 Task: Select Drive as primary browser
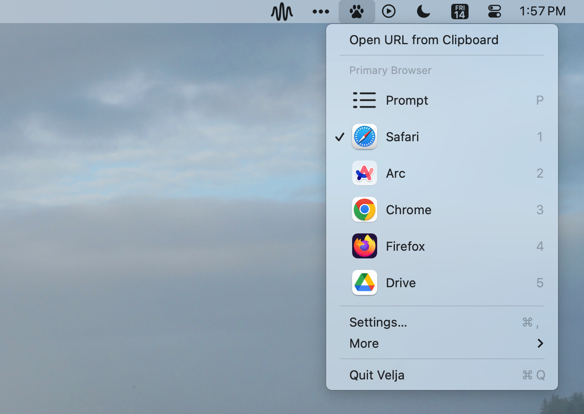pyautogui.click(x=442, y=283)
